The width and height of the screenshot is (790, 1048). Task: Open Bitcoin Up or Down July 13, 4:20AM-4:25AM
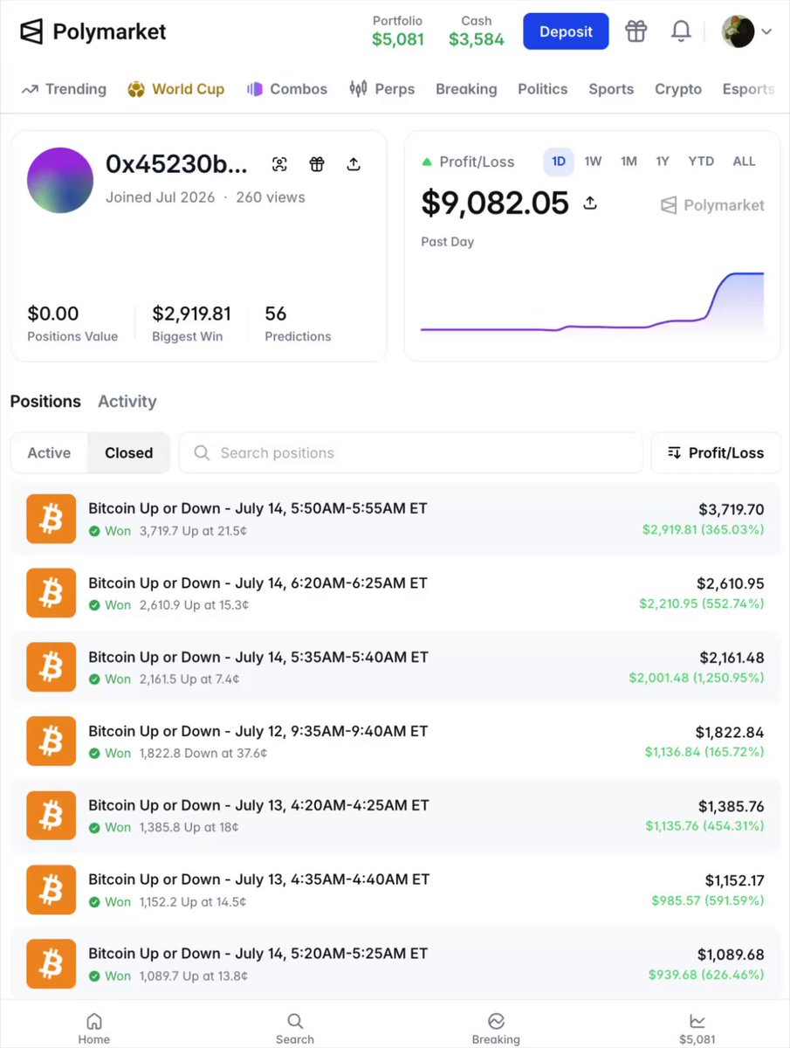tap(395, 816)
